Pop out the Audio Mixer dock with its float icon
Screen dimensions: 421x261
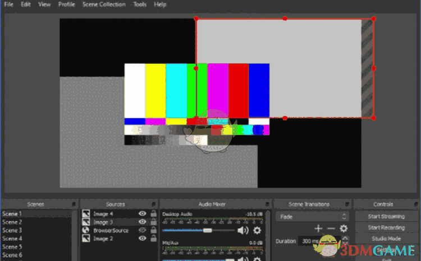pyautogui.click(x=267, y=204)
